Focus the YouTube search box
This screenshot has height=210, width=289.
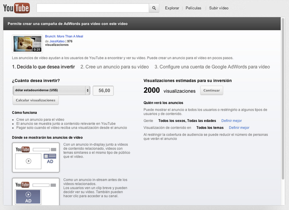93,8
